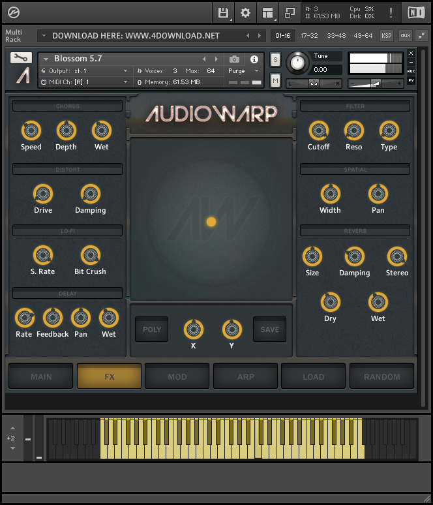Viewport: 433px width, 505px height.
Task: Click the Delay Feedback knob
Action: click(53, 318)
